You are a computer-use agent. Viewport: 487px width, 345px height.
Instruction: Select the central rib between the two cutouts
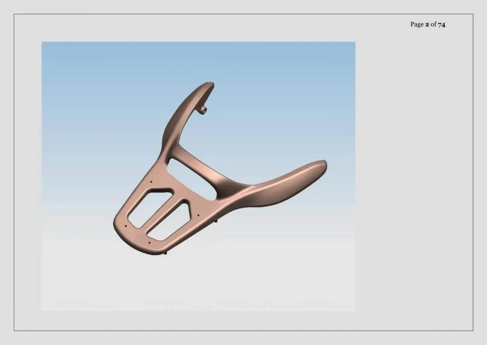coord(161,213)
